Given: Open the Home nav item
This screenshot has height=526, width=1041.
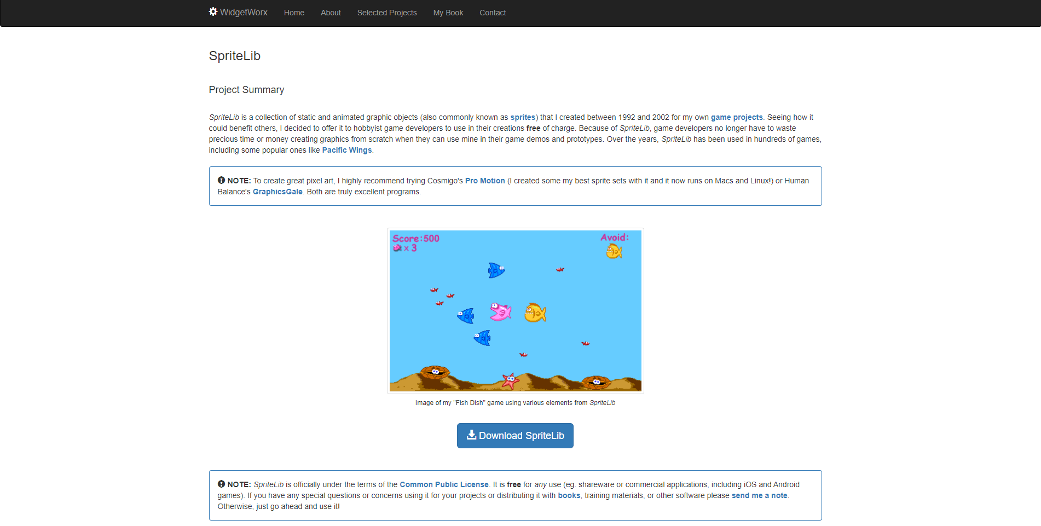Looking at the screenshot, I should 294,13.
